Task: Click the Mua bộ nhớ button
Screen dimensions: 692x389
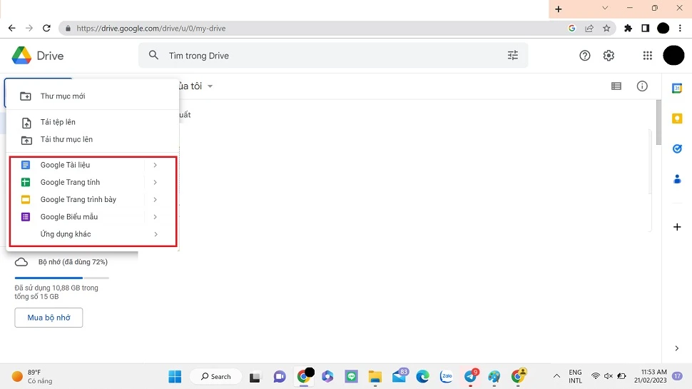Action: point(49,318)
